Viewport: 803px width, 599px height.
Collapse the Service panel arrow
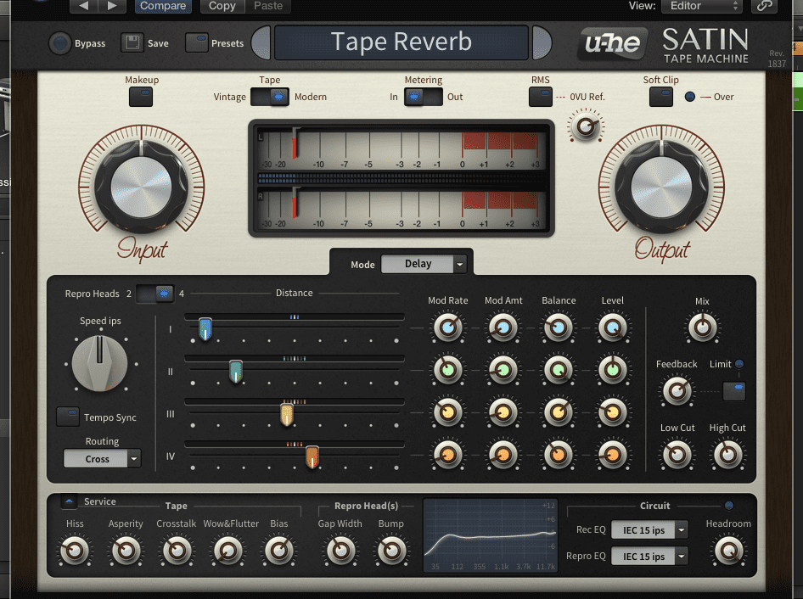(69, 501)
